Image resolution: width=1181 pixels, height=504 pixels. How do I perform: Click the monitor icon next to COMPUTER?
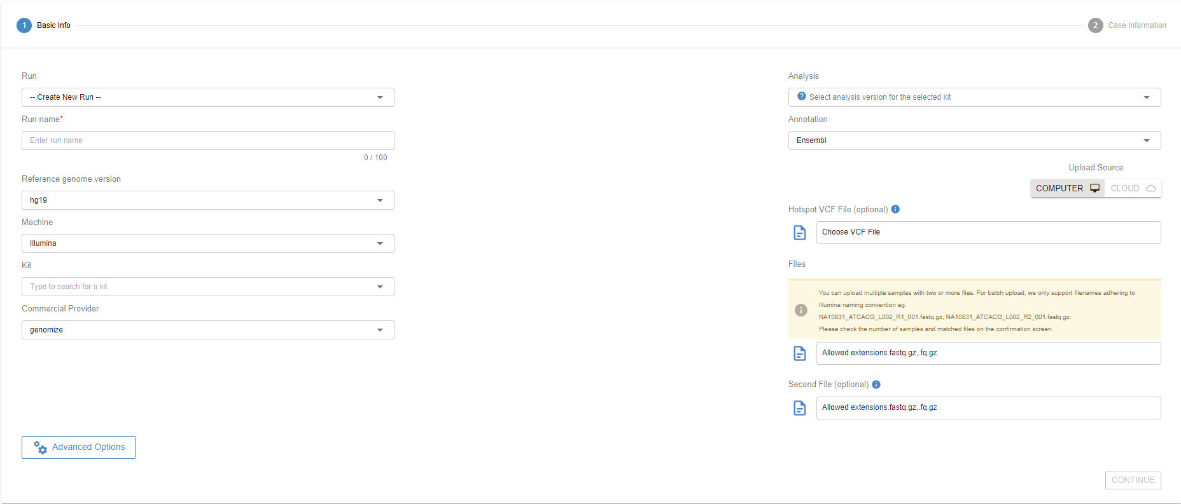click(1094, 188)
